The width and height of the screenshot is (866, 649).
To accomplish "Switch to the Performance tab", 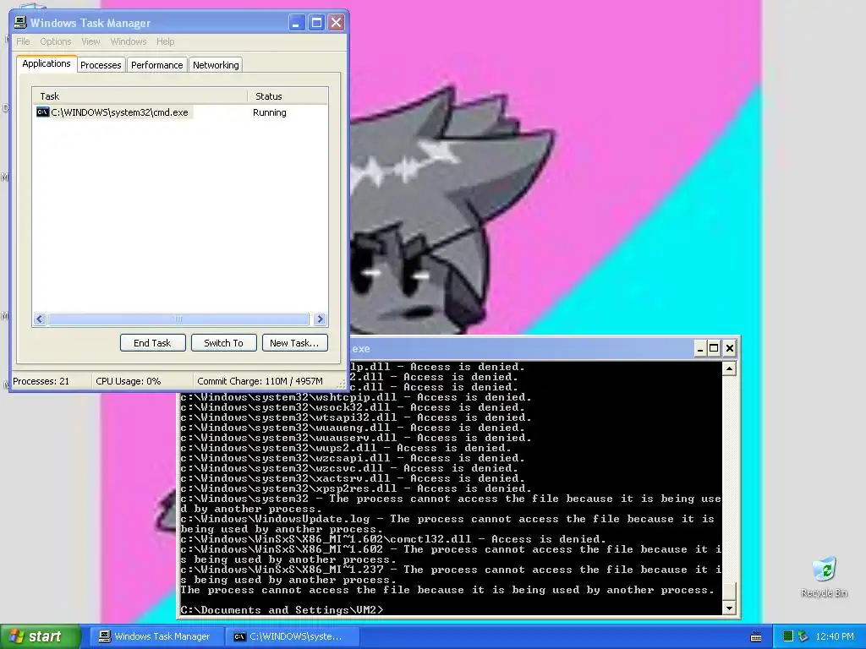I will point(156,65).
